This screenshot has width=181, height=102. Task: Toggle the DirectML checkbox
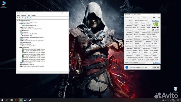pos(154,58)
